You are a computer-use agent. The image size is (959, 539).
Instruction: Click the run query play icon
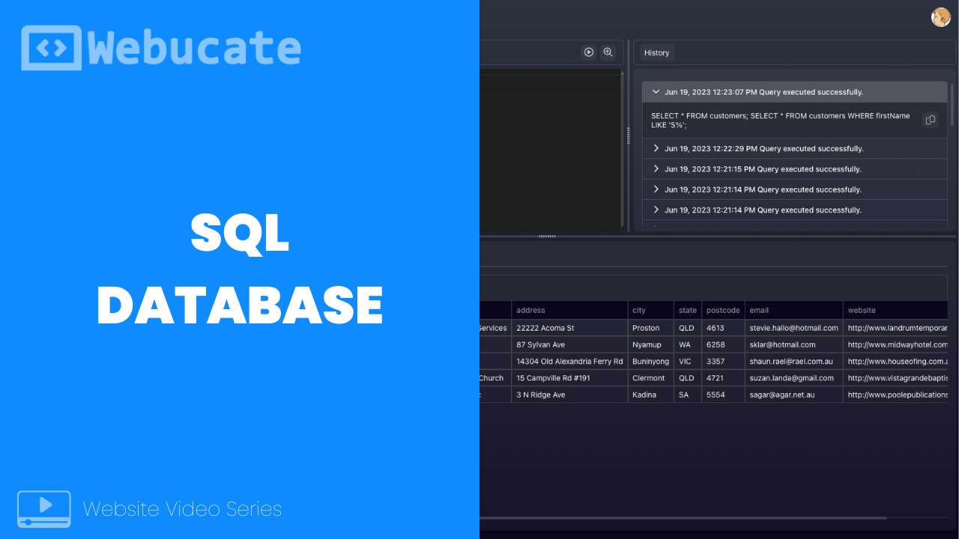pyautogui.click(x=589, y=52)
